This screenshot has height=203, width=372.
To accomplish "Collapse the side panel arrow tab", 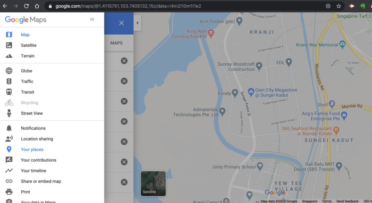I will tap(137, 23).
